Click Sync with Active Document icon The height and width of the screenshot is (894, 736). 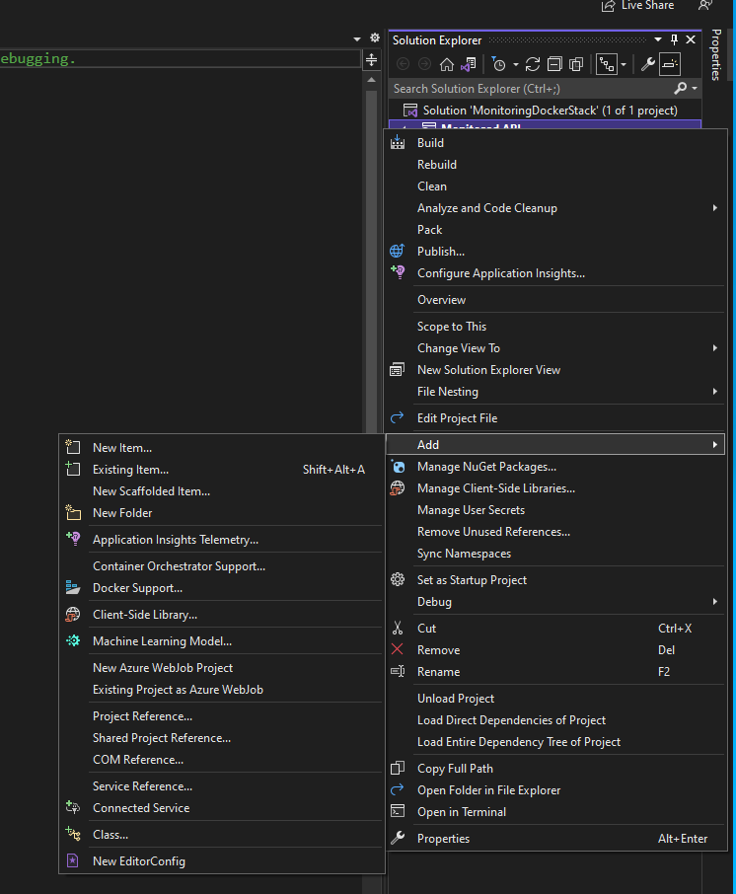533,64
